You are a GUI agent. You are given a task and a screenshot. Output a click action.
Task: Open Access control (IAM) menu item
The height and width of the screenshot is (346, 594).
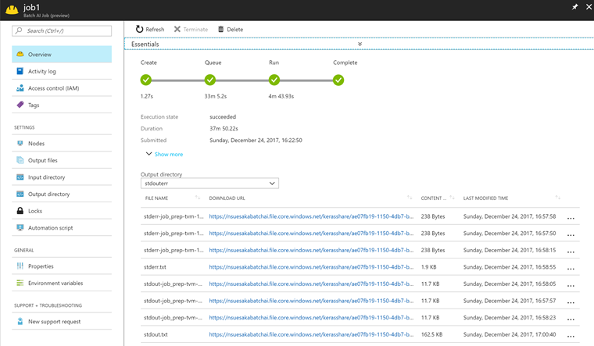[x=62, y=88]
